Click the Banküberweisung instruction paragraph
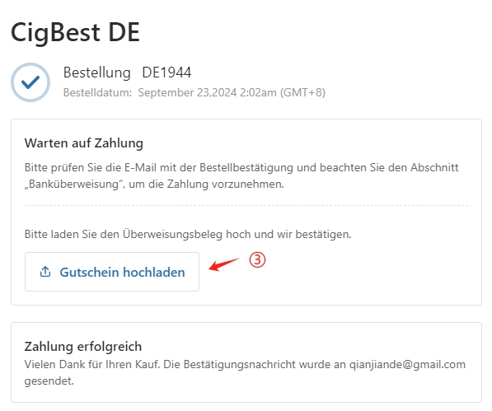 241,176
